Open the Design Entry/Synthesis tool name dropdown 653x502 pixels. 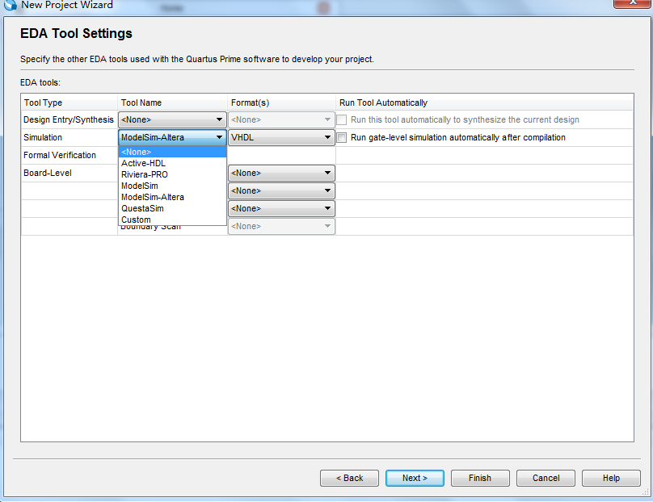pos(172,119)
